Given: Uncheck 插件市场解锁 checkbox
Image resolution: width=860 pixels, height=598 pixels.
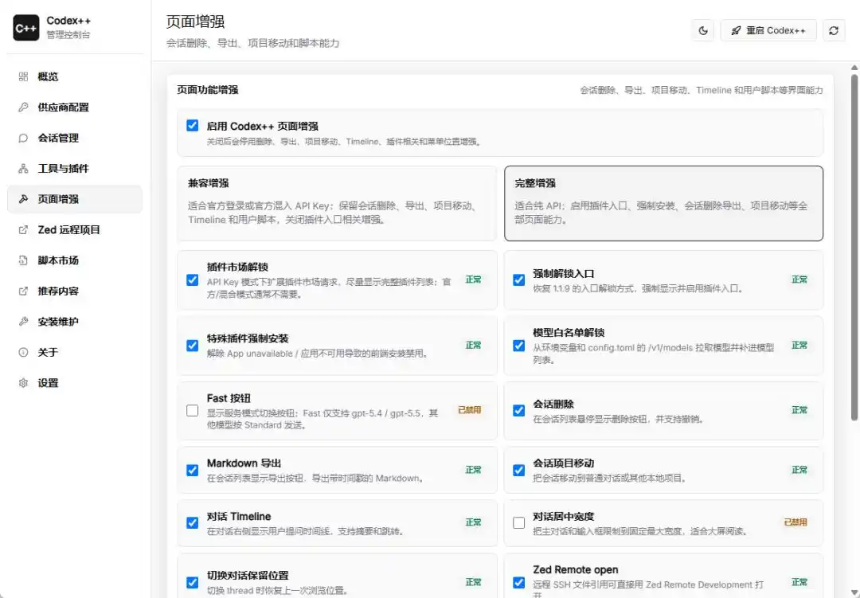Looking at the screenshot, I should pos(193,279).
